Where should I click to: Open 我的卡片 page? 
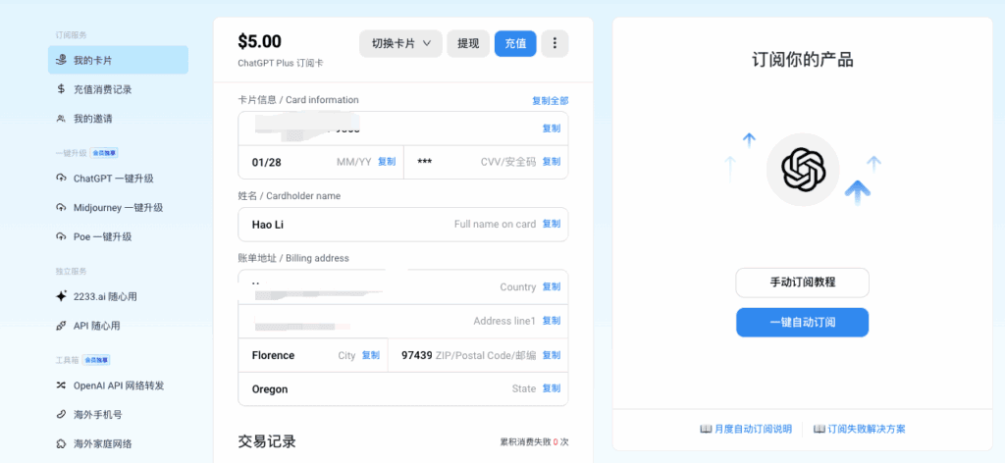[118, 60]
